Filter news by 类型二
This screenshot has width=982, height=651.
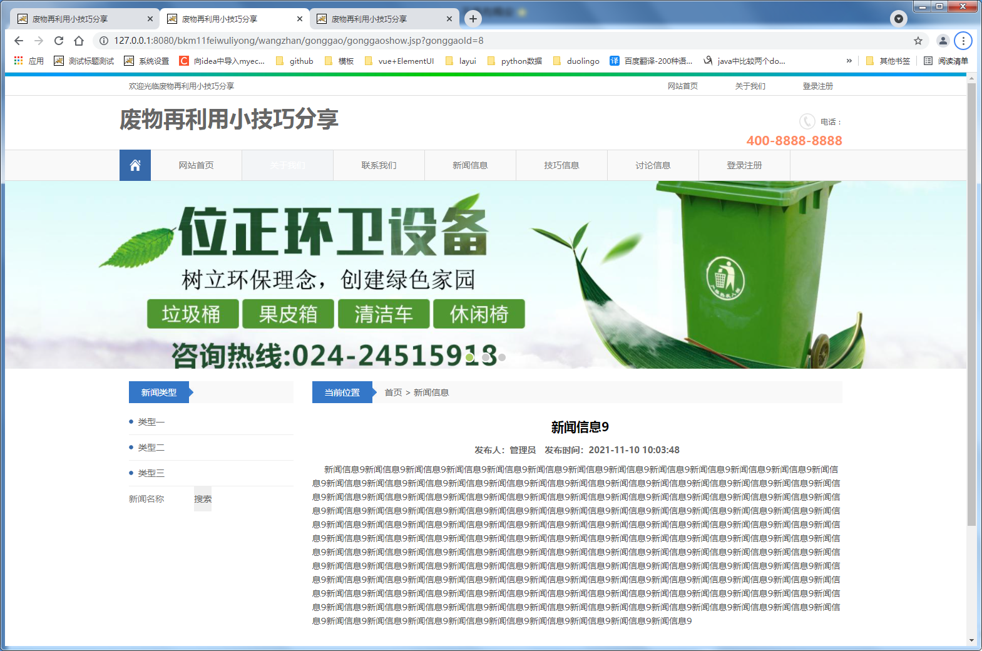click(151, 448)
